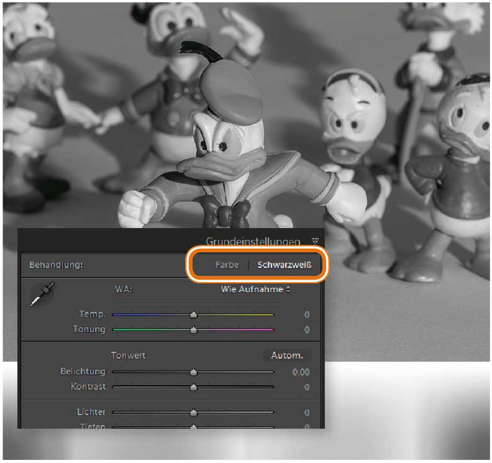Click the Behandlung: label

pyautogui.click(x=56, y=265)
